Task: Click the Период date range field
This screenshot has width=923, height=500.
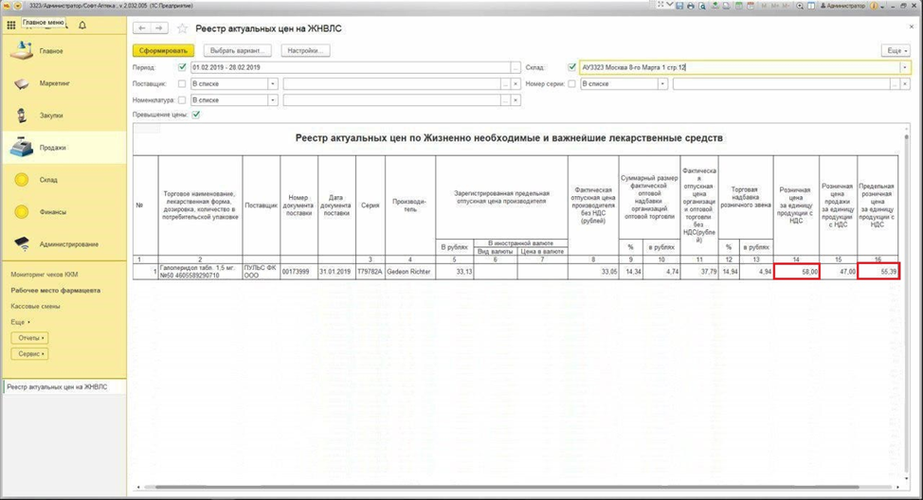Action: click(349, 68)
